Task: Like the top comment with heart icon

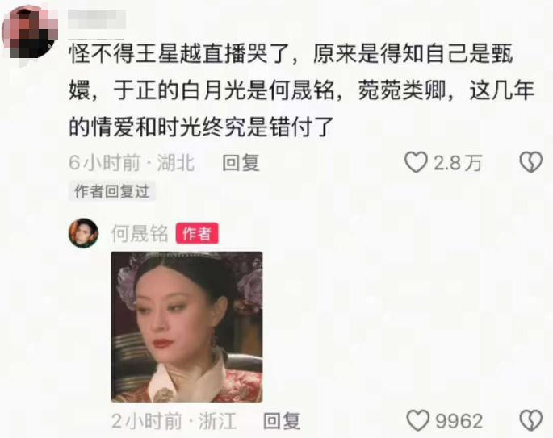Action: tap(416, 162)
